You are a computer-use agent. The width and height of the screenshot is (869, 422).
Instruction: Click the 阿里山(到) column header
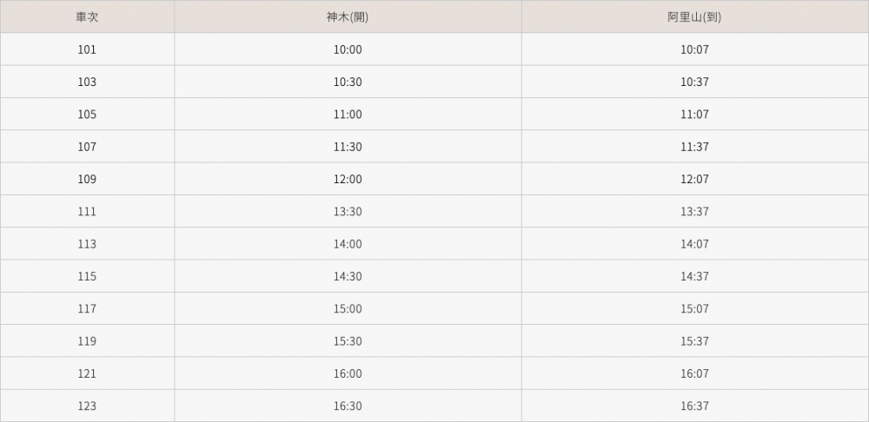pos(694,16)
